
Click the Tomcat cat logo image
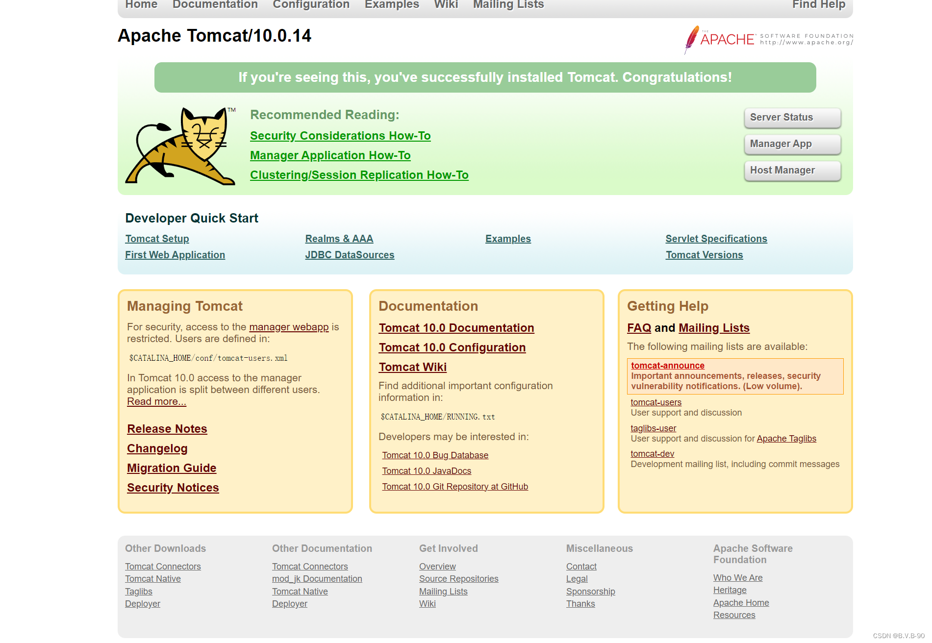pos(180,146)
